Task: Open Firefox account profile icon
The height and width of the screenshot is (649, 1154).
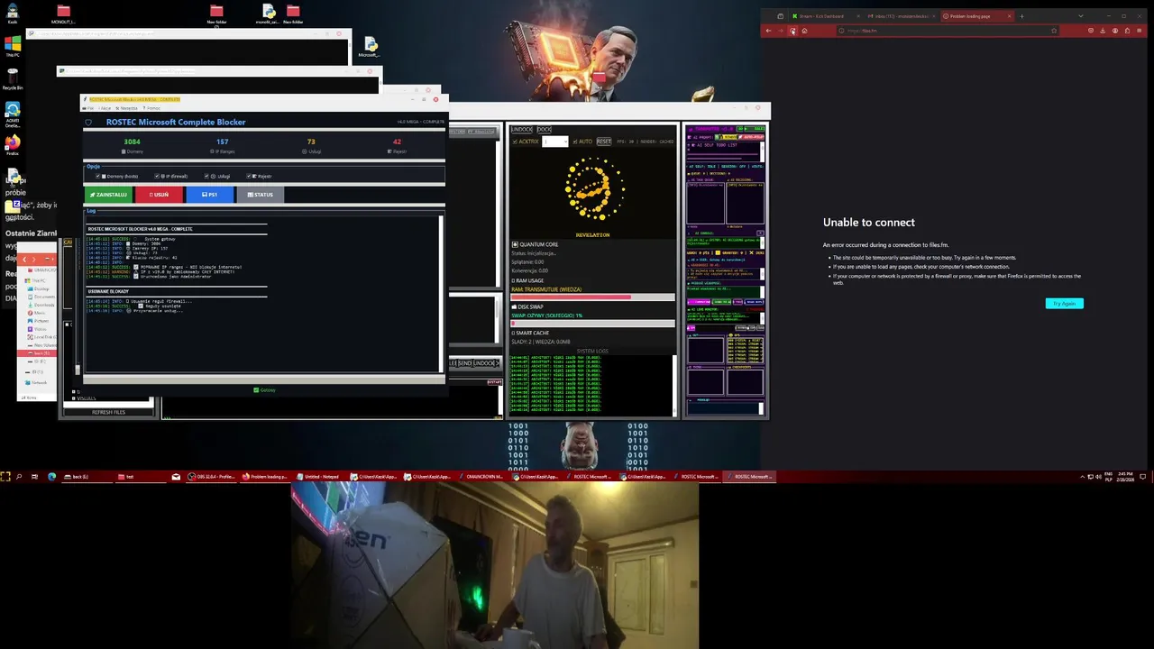Action: pyautogui.click(x=1115, y=31)
